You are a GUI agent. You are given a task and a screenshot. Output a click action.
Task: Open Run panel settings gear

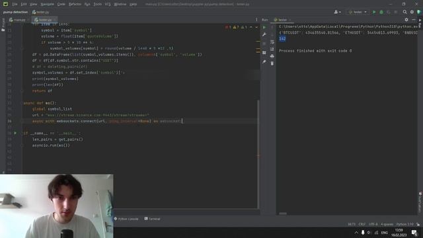(x=406, y=20)
